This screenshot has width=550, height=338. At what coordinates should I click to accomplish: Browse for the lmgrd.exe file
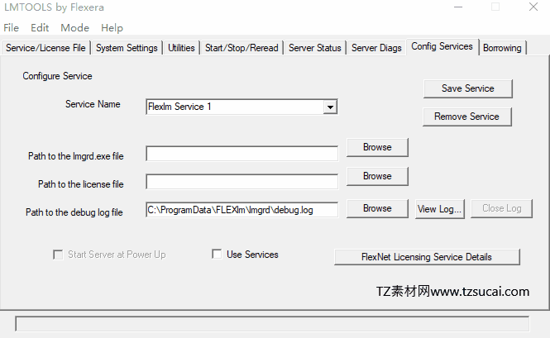(x=377, y=147)
